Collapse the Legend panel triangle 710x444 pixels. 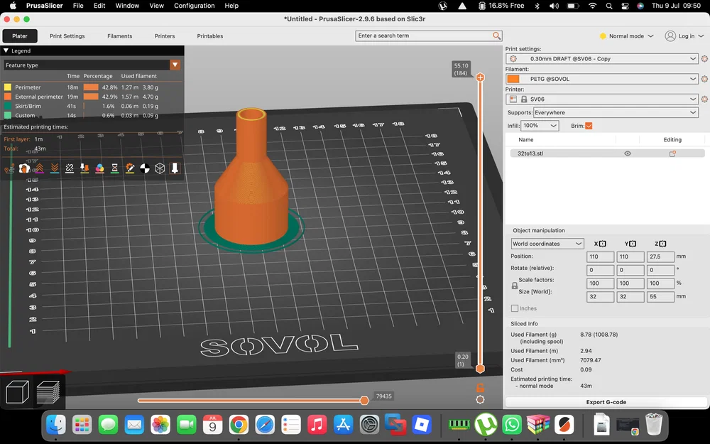6,50
